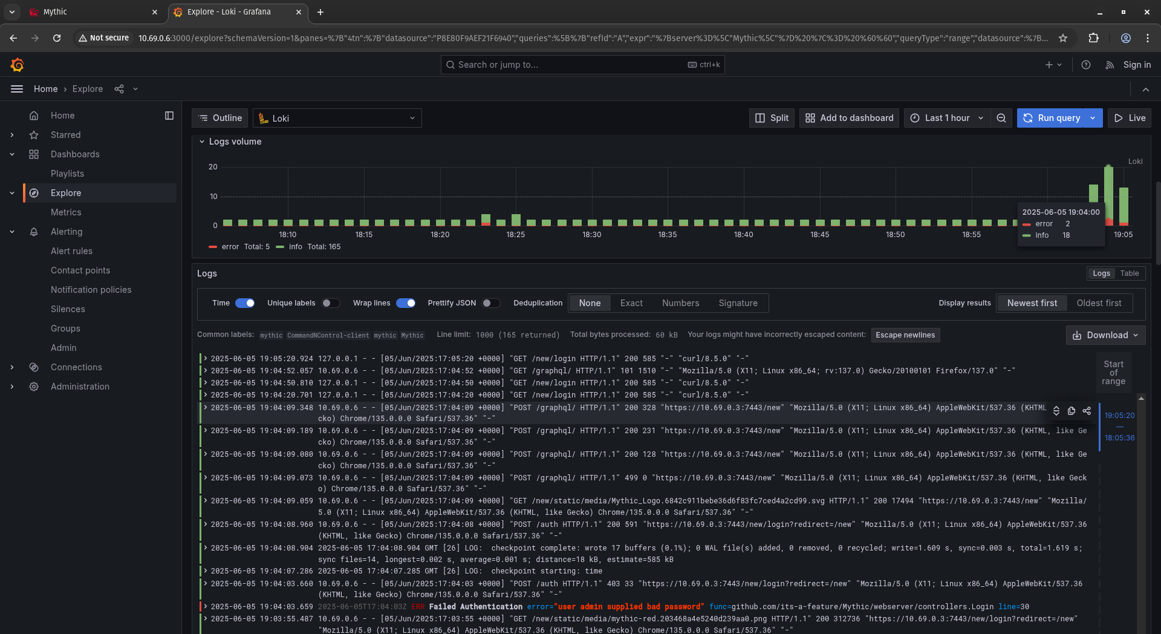
Task: Open Chrome three-dot menu
Action: tap(1148, 38)
